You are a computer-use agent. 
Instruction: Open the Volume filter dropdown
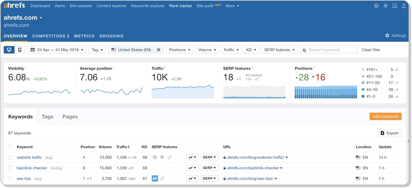(x=207, y=50)
